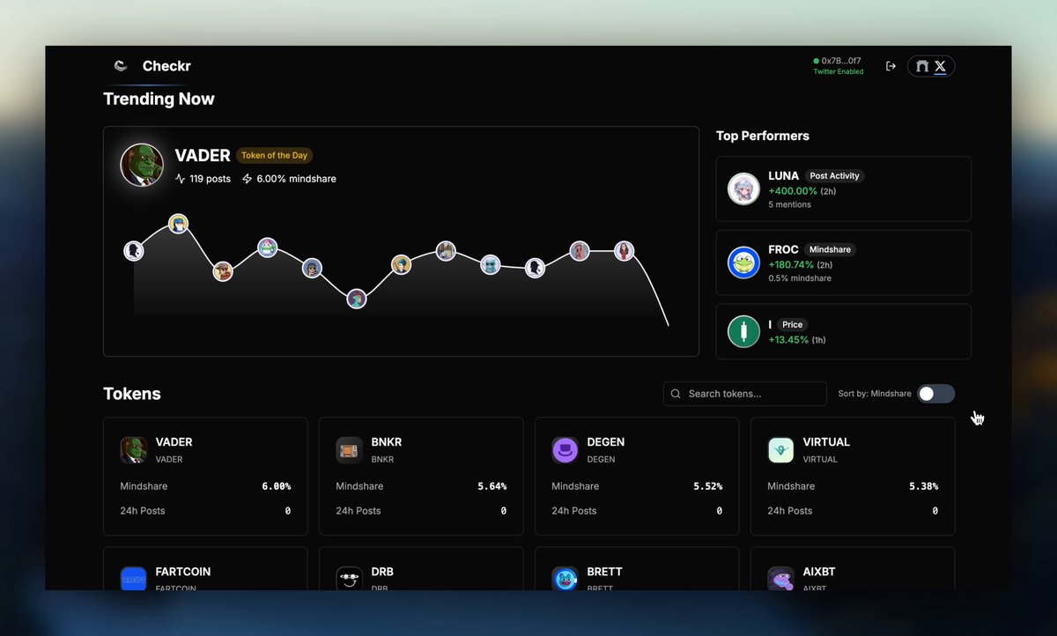
Task: Click the Tokens section heading
Action: tap(132, 394)
